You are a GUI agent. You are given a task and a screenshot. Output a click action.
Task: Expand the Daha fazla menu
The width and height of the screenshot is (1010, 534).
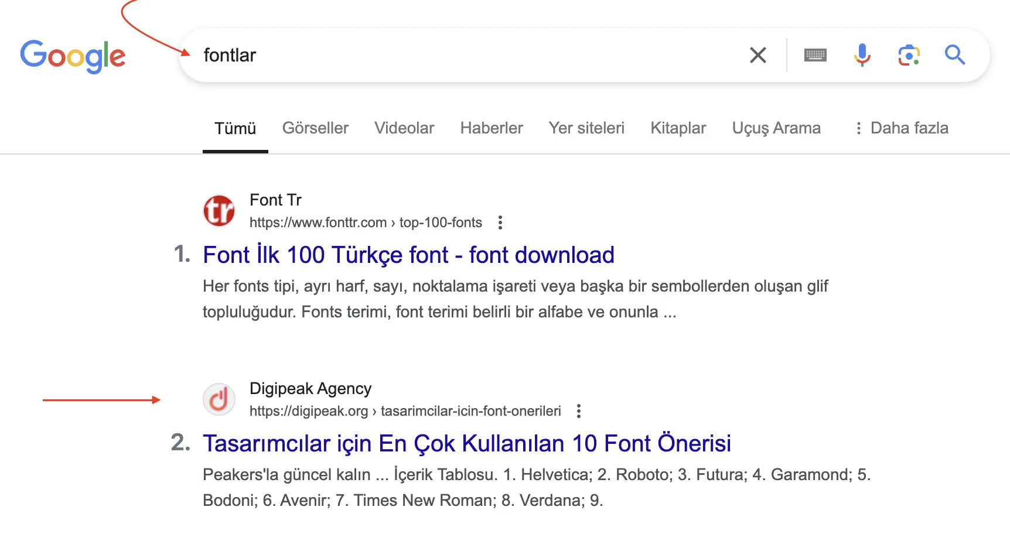pyautogui.click(x=902, y=128)
